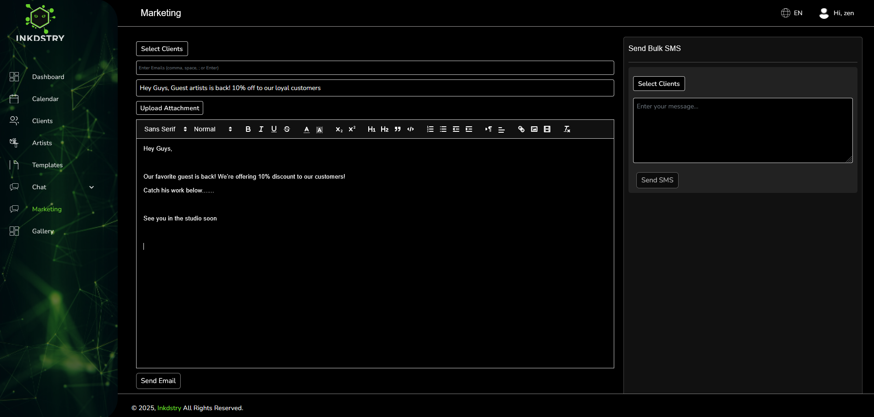Embed a video in the email editor
The width and height of the screenshot is (874, 417).
547,129
